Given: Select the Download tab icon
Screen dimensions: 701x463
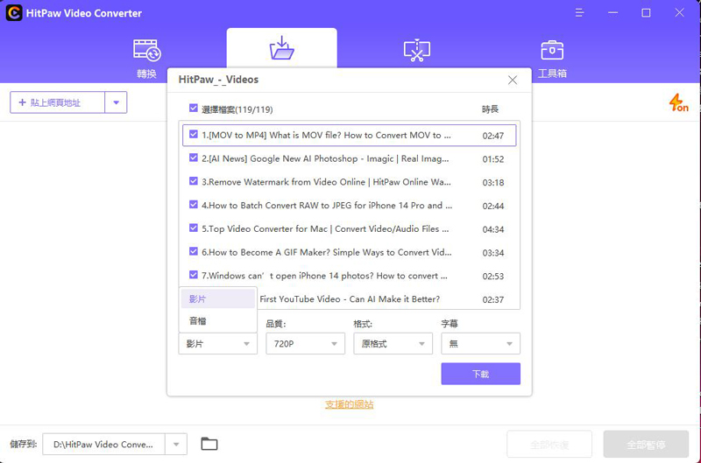Looking at the screenshot, I should 281,48.
